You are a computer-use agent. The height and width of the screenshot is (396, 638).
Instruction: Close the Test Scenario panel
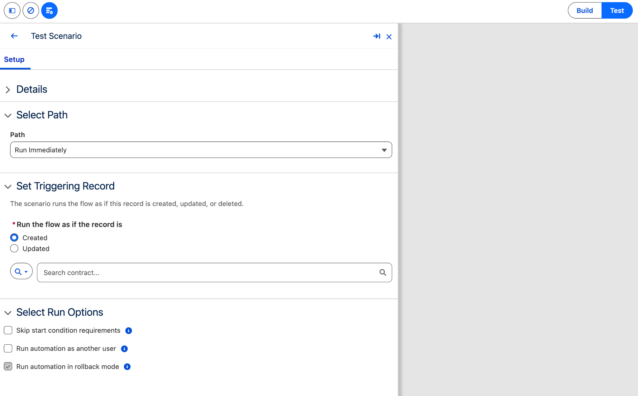389,37
